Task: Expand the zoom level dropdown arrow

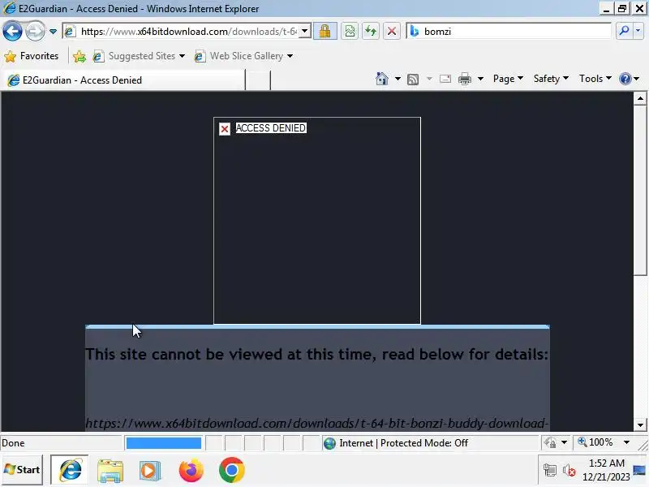Action: pyautogui.click(x=626, y=442)
